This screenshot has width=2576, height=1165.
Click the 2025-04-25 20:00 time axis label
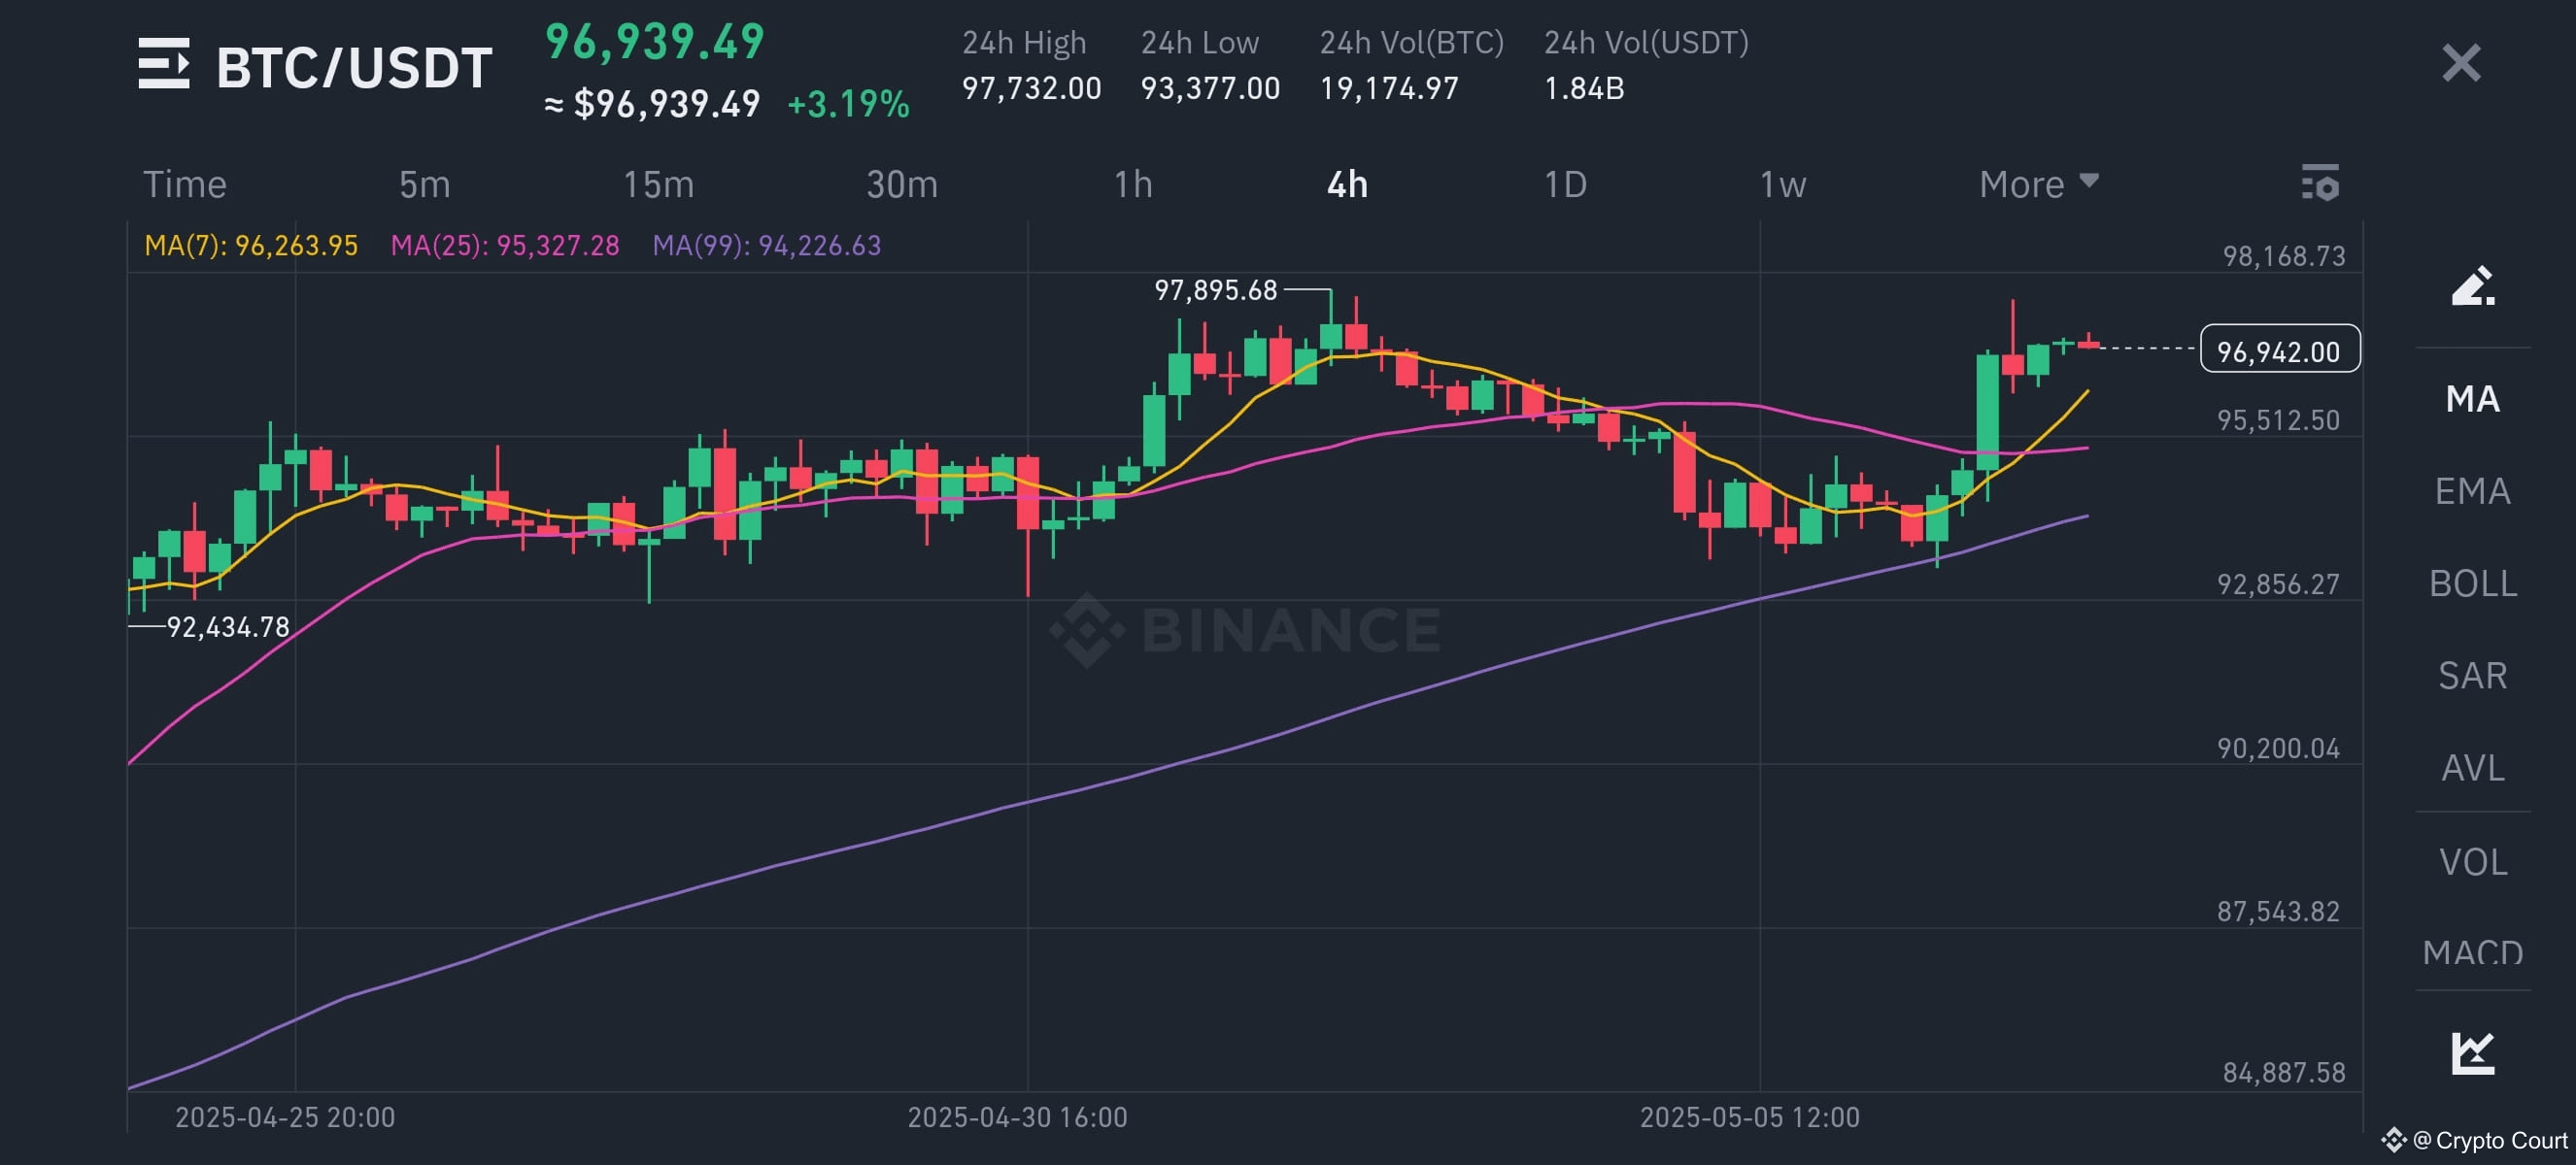(x=285, y=1117)
